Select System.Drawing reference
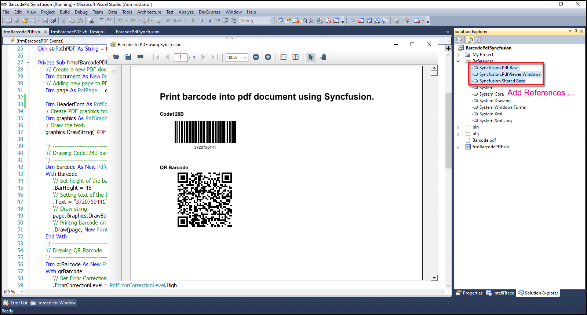 pos(495,101)
